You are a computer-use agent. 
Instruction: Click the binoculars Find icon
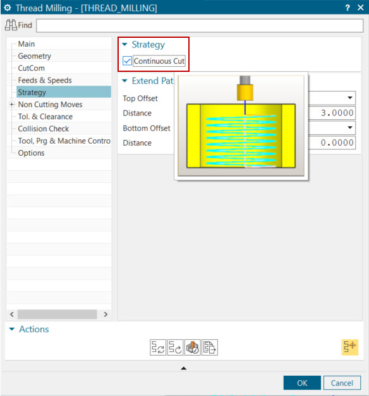pos(11,25)
